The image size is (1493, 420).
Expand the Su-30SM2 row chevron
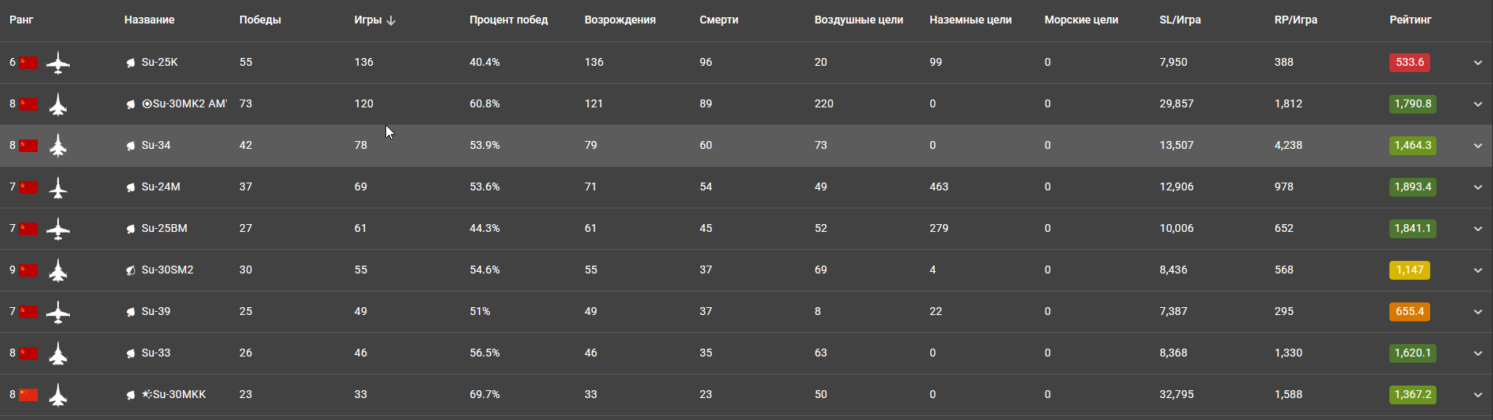point(1477,270)
